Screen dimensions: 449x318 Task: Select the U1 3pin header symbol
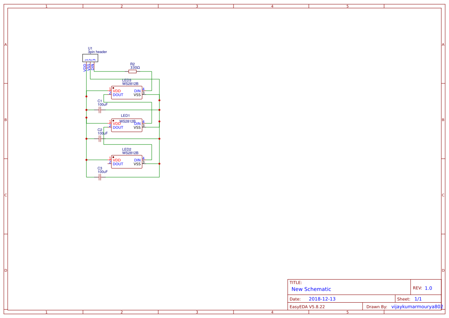coord(89,58)
